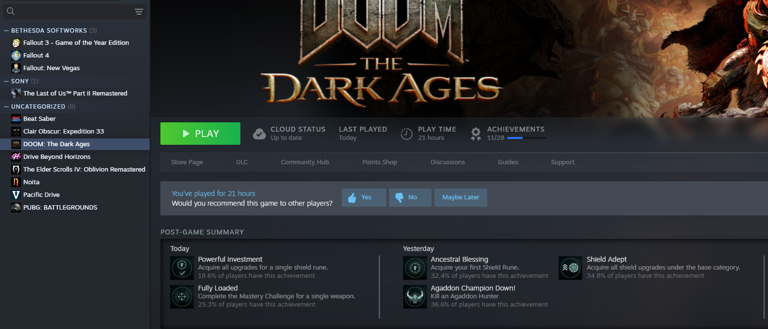
Task: Click the post-game summary scrollbar
Action: [764, 287]
